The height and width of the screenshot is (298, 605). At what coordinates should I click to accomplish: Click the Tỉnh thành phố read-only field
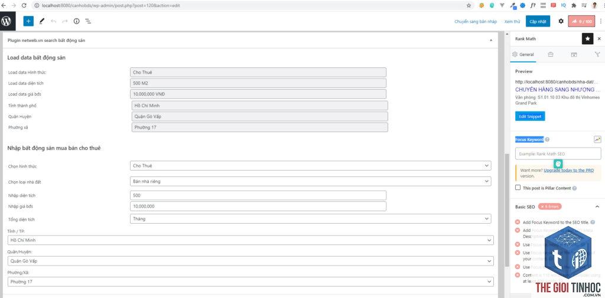click(260, 106)
